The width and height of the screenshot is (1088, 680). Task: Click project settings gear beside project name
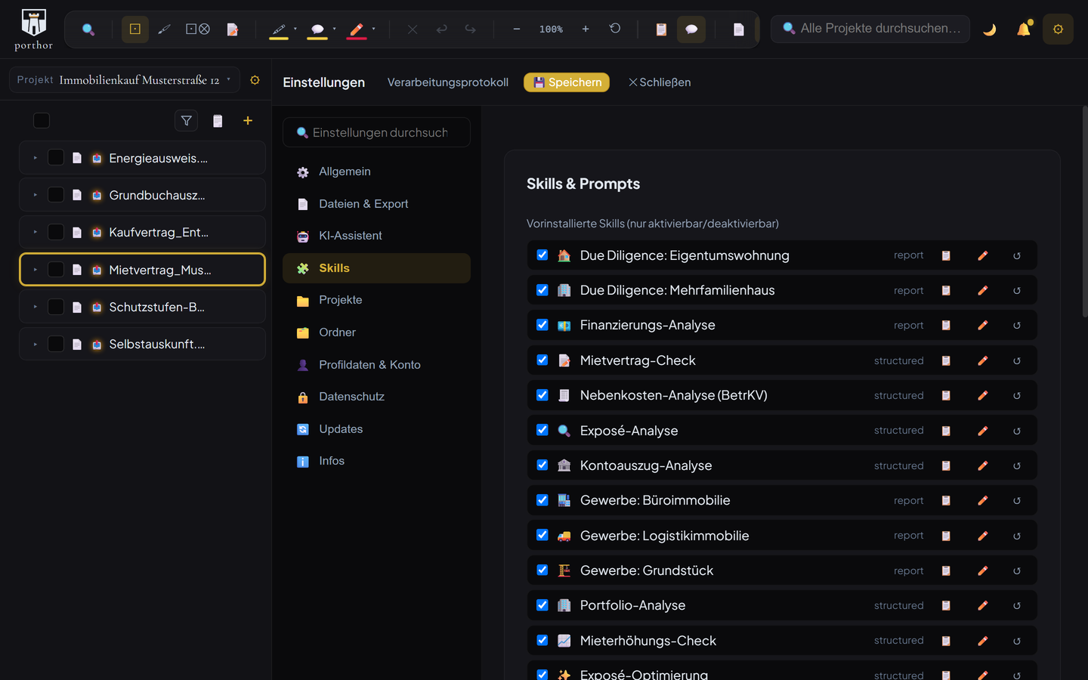(x=255, y=80)
